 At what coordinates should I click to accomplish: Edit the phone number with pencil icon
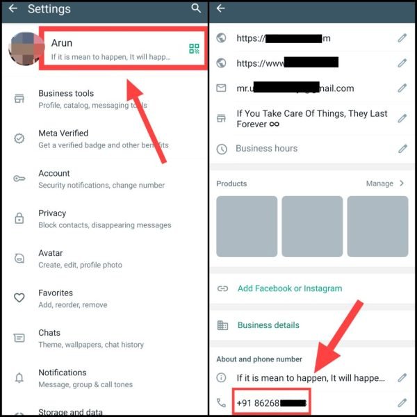coord(402,403)
